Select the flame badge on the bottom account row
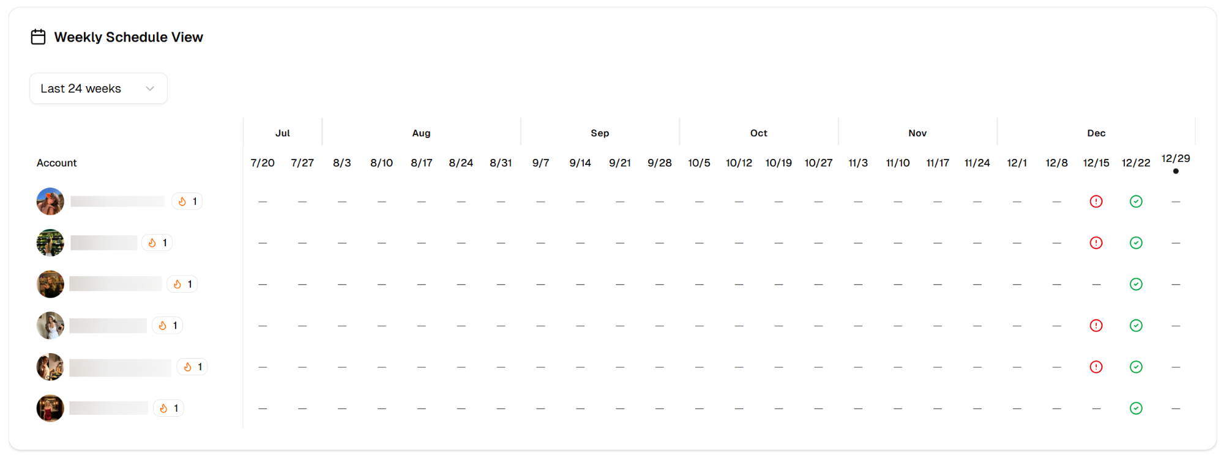This screenshot has height=457, width=1224. (x=168, y=408)
